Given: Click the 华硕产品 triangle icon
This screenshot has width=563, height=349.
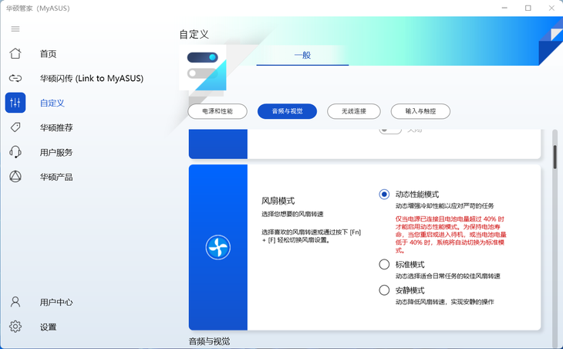Looking at the screenshot, I should point(15,177).
